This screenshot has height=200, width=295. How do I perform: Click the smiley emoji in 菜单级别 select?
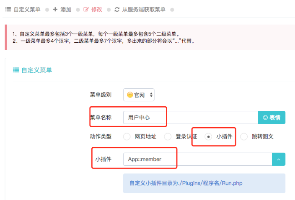click(x=130, y=95)
